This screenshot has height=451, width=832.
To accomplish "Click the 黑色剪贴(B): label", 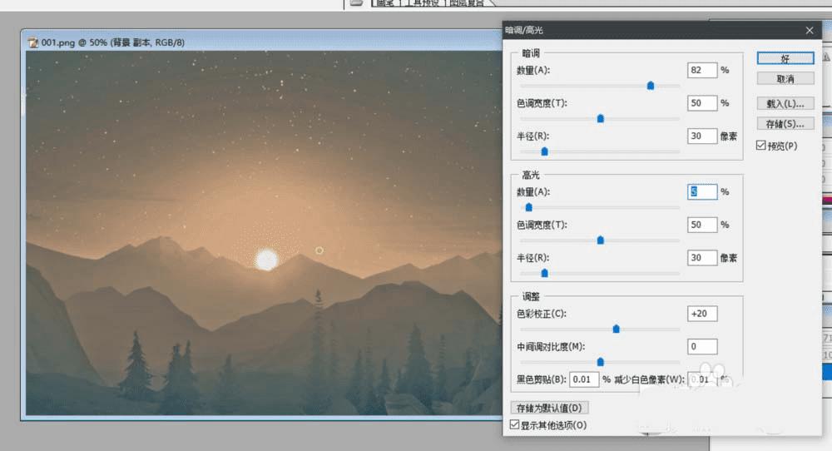I will click(542, 379).
